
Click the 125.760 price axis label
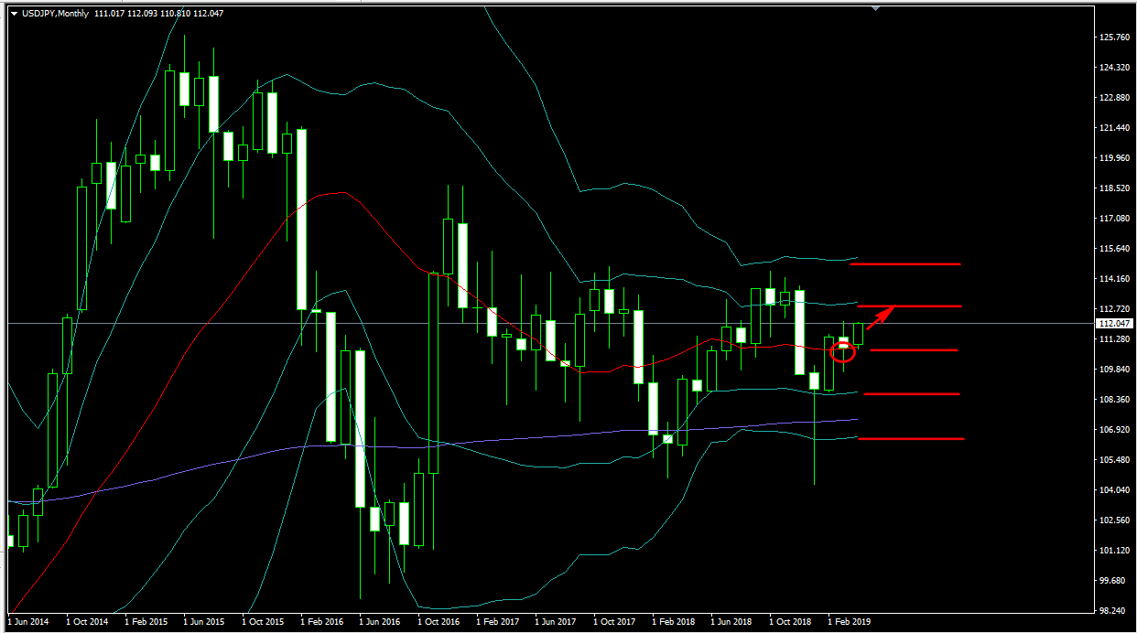click(x=1115, y=38)
